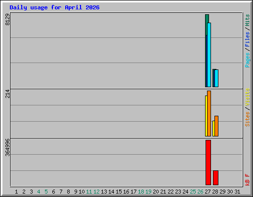Click the '214' y-axis label

(x=7, y=94)
